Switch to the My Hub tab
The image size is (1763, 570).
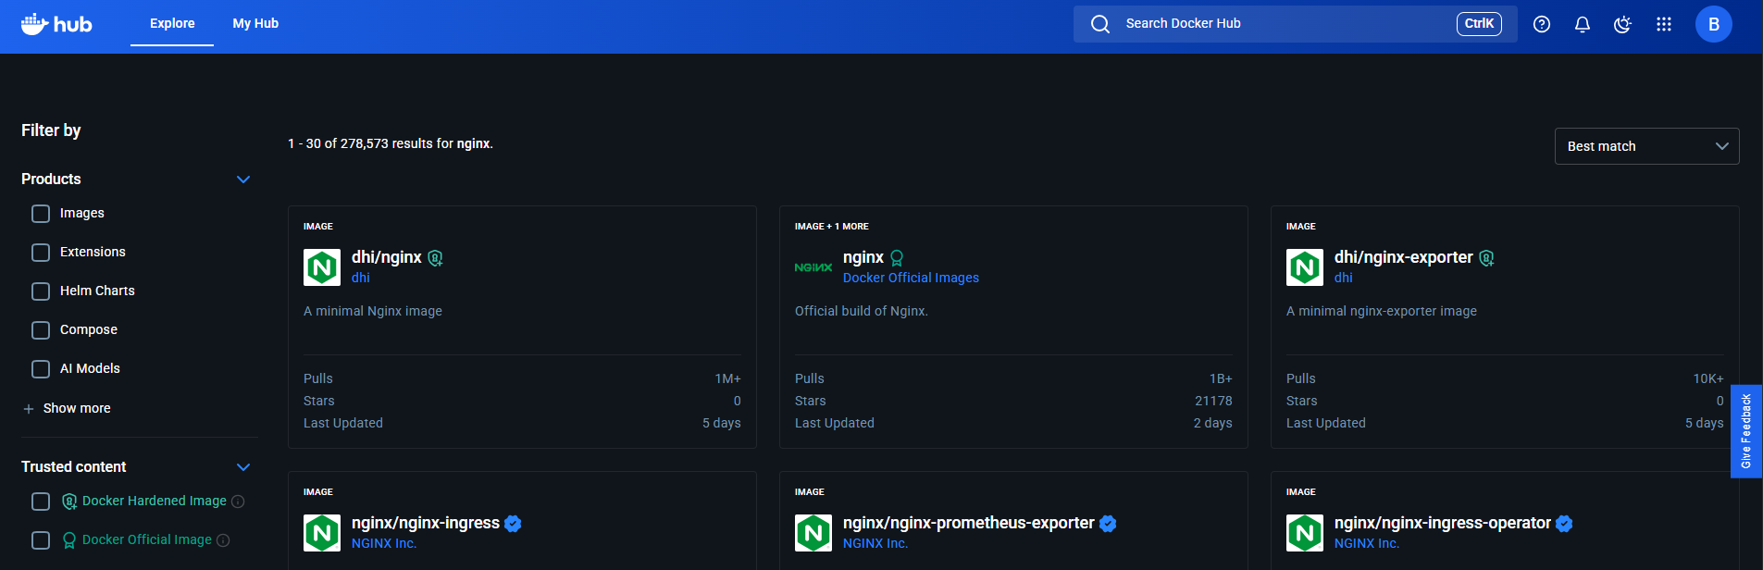(x=255, y=23)
